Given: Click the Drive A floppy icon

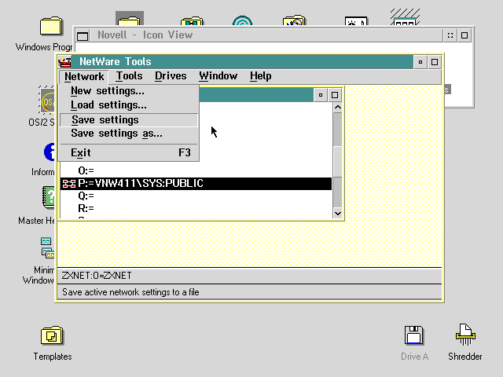Looking at the screenshot, I should click(414, 335).
